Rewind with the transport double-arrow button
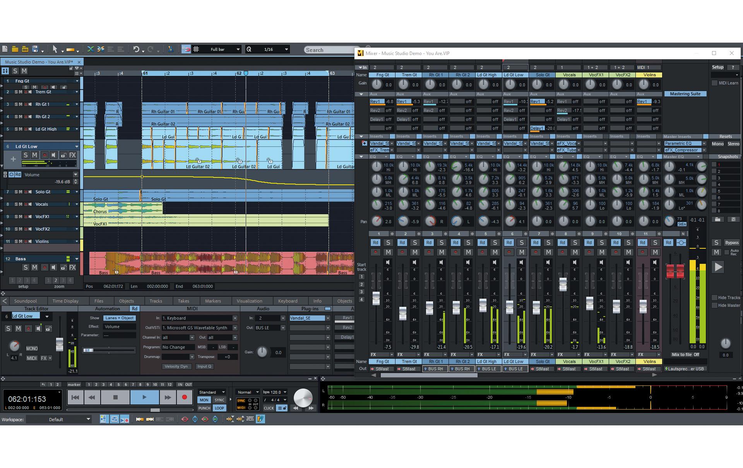Screen dimensions: 743x468 (x=92, y=397)
